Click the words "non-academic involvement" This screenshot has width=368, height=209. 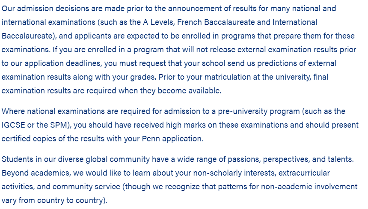click(x=309, y=187)
